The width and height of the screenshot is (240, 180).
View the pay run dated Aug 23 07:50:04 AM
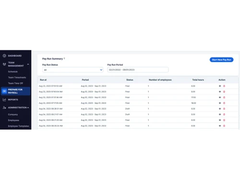220,92
